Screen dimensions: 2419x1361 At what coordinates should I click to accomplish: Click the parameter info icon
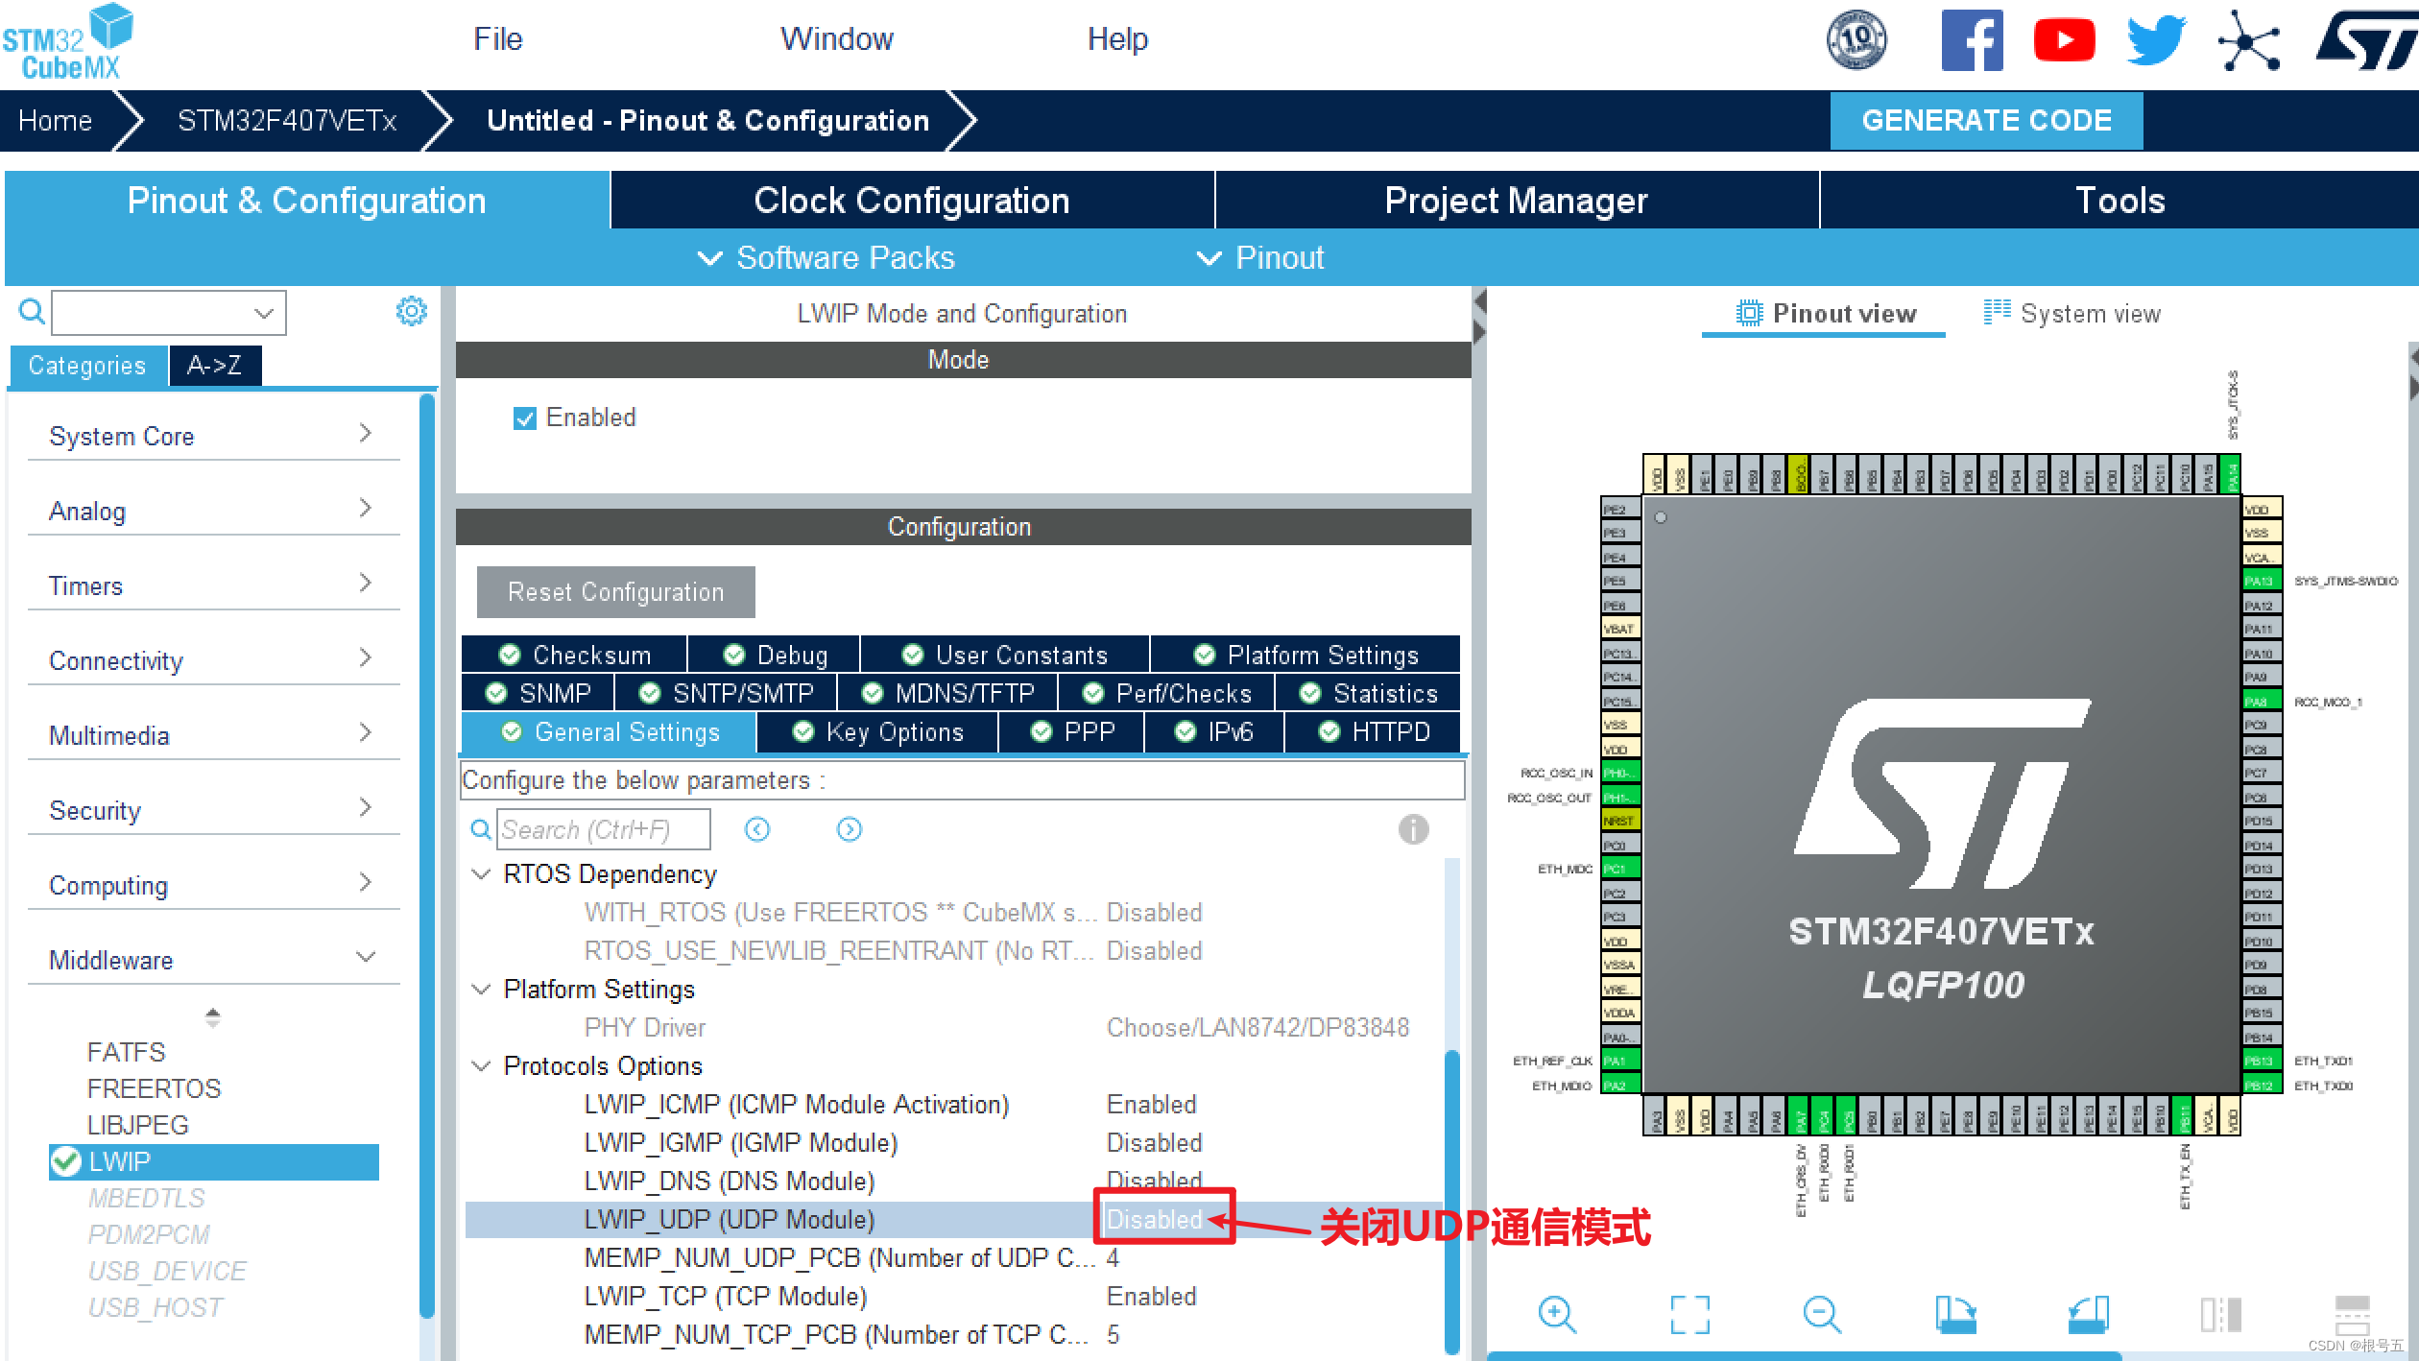pyautogui.click(x=1413, y=829)
